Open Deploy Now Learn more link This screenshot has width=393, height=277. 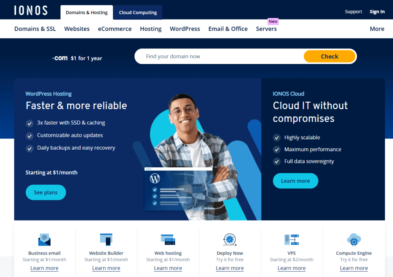(x=230, y=268)
